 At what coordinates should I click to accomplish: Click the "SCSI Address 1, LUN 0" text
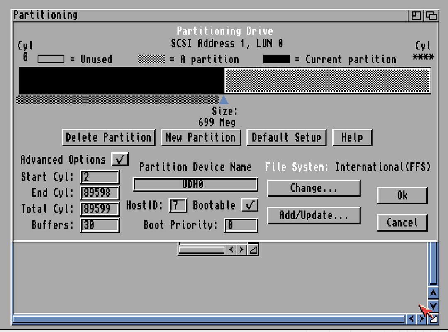tap(227, 44)
